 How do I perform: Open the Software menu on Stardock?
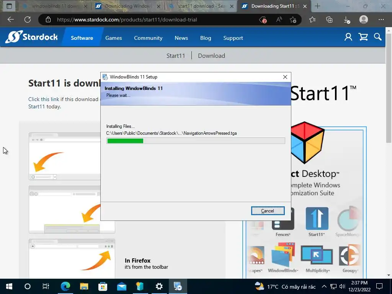[x=82, y=38]
